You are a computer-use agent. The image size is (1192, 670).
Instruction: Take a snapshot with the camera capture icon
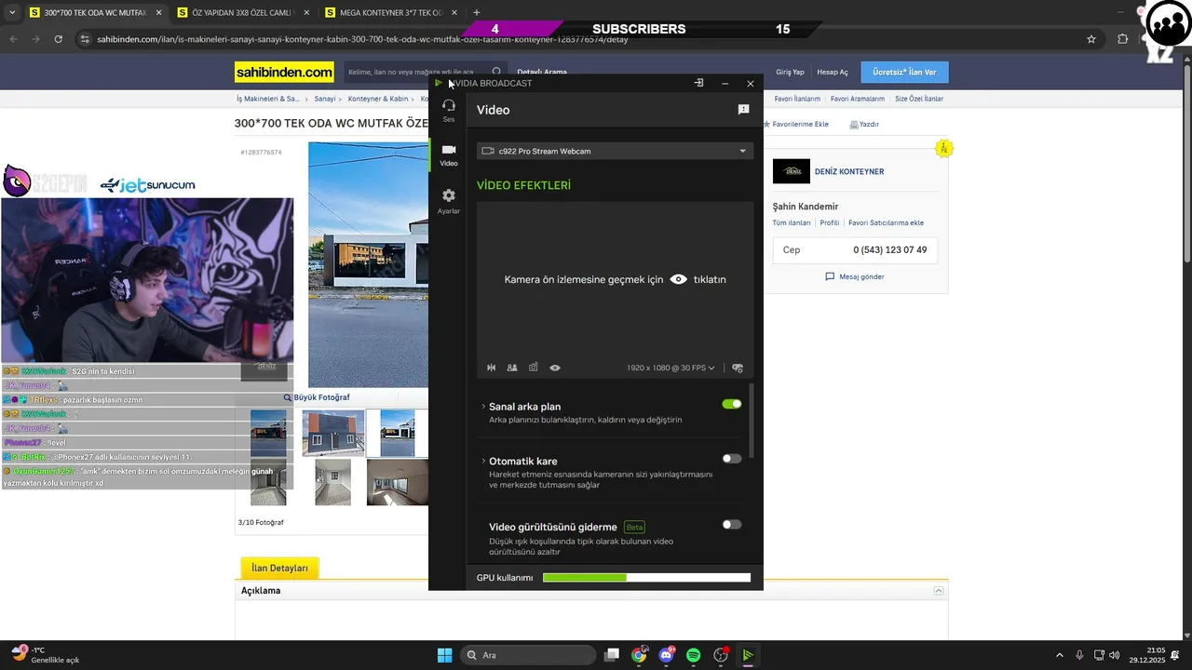point(534,368)
